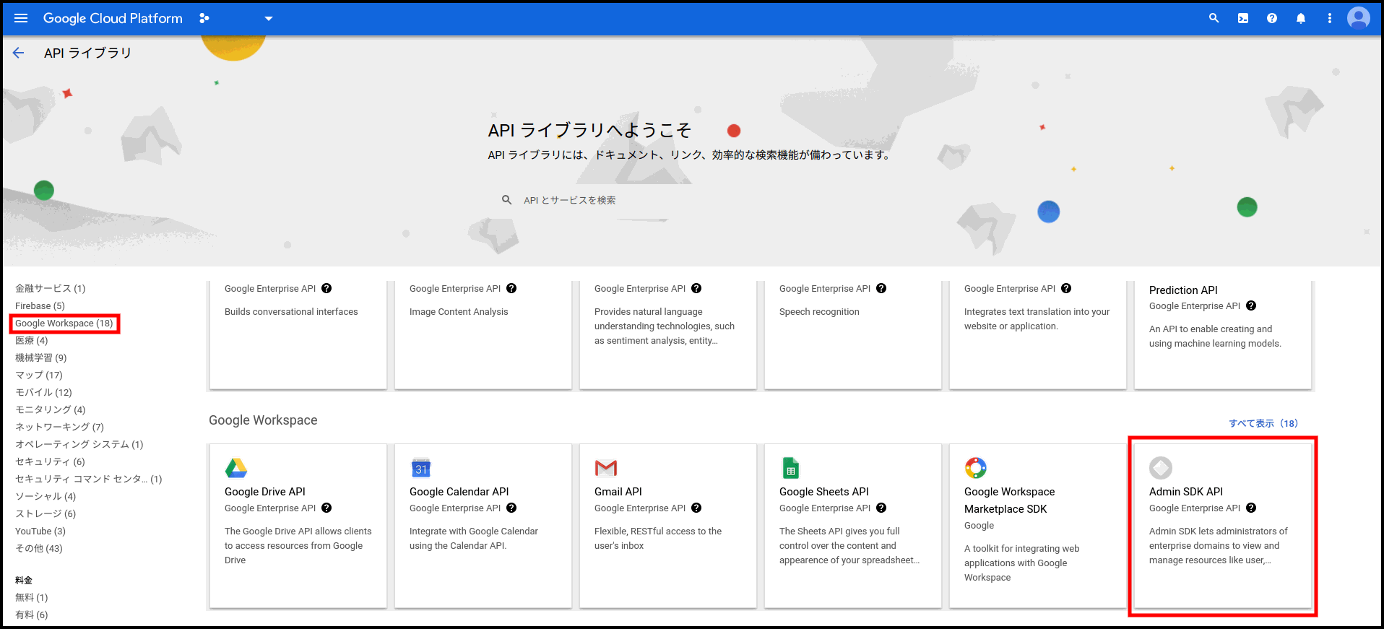This screenshot has width=1384, height=629.
Task: Click the project selector dots icon
Action: click(204, 18)
